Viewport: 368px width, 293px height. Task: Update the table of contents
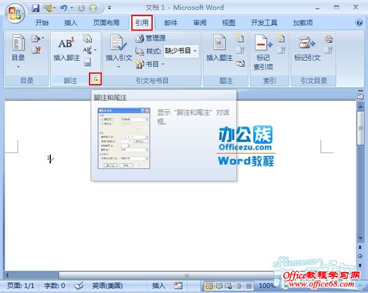(36, 50)
